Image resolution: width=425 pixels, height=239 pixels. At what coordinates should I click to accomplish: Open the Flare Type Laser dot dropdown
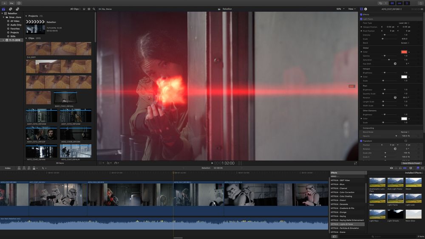pos(404,23)
